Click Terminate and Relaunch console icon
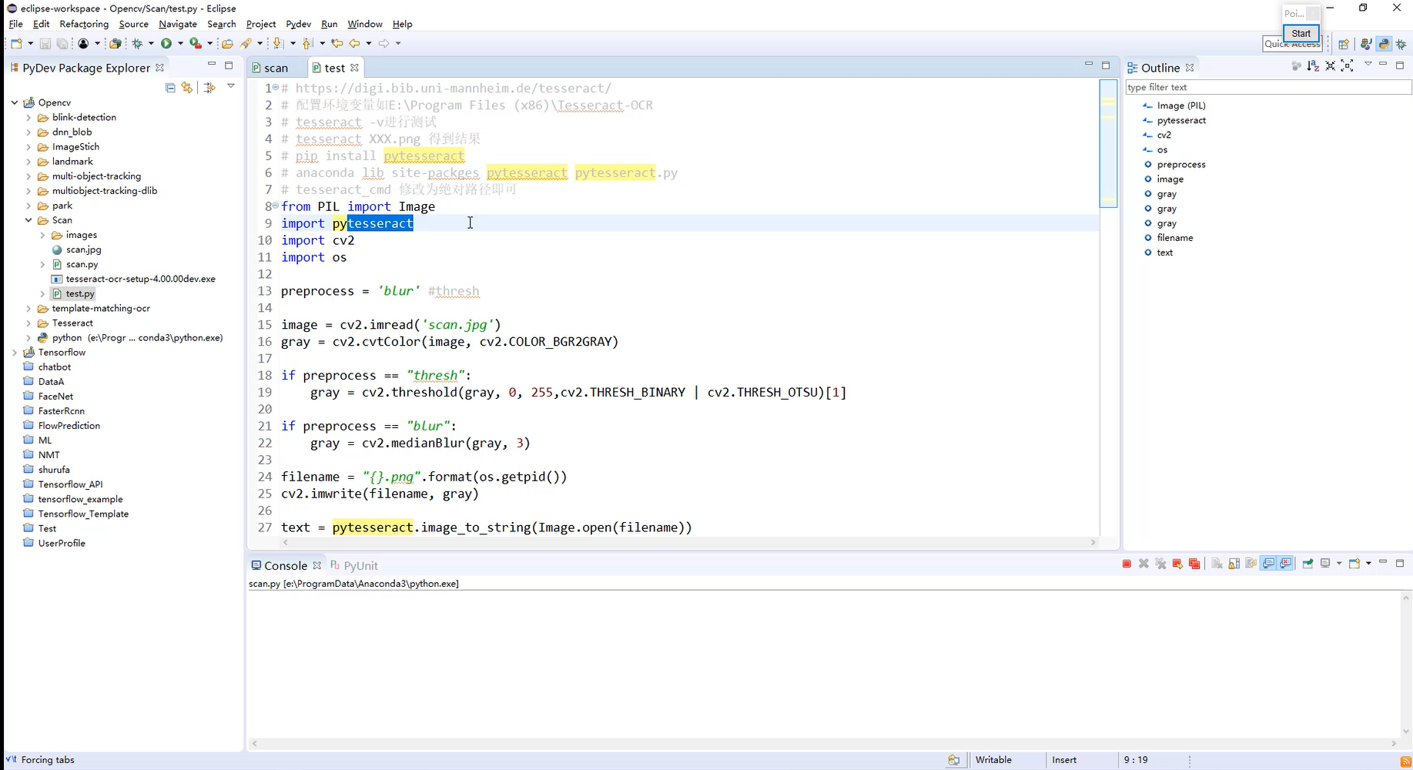 click(x=1177, y=564)
